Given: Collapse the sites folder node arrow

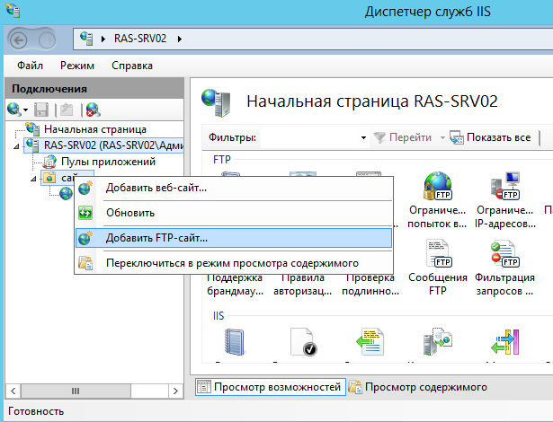Looking at the screenshot, I should pos(33,179).
